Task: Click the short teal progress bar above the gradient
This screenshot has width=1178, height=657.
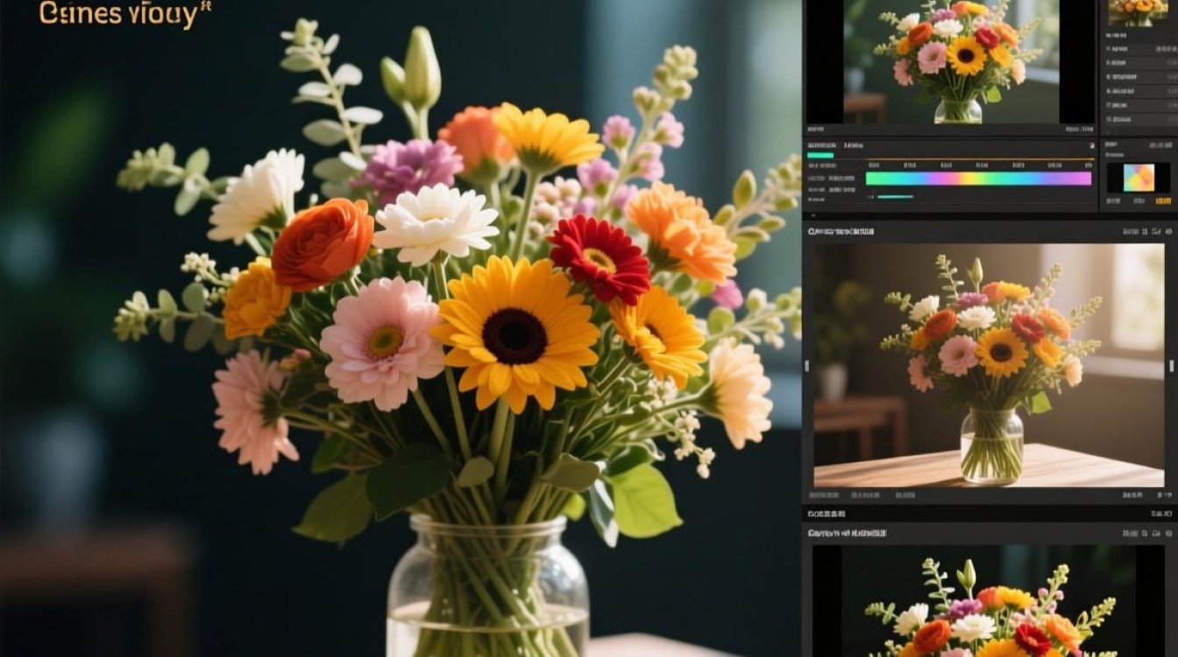Action: [820, 155]
